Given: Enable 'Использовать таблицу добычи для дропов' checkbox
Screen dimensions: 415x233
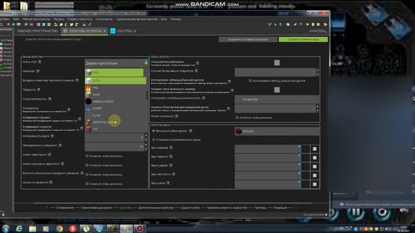Looking at the screenshot, I should pos(250,80).
